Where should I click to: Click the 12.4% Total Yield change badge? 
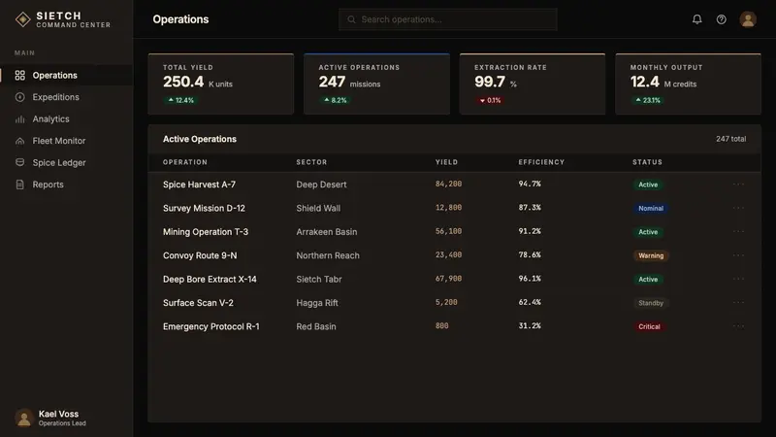point(181,100)
